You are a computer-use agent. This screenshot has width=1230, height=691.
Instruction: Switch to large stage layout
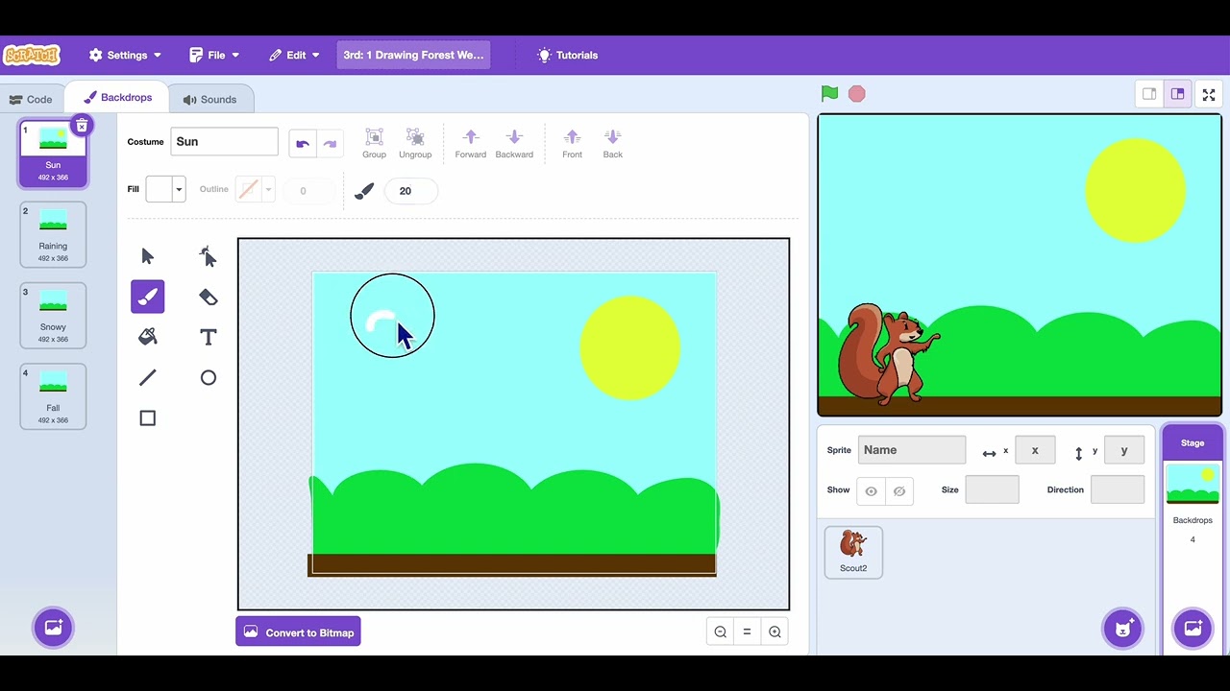click(x=1177, y=94)
